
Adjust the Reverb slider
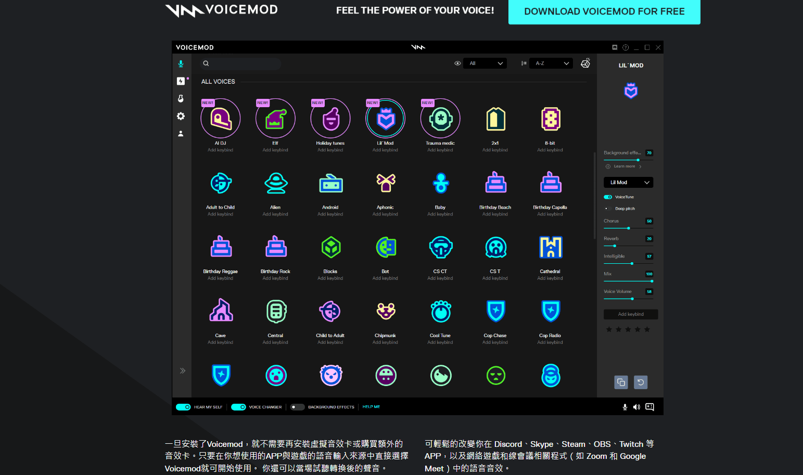[x=615, y=246]
